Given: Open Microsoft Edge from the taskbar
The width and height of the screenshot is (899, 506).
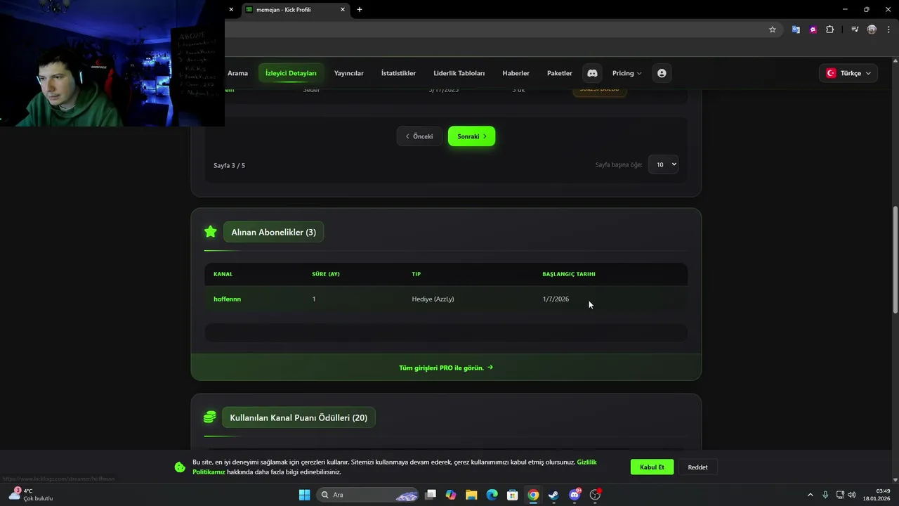Looking at the screenshot, I should (x=492, y=495).
